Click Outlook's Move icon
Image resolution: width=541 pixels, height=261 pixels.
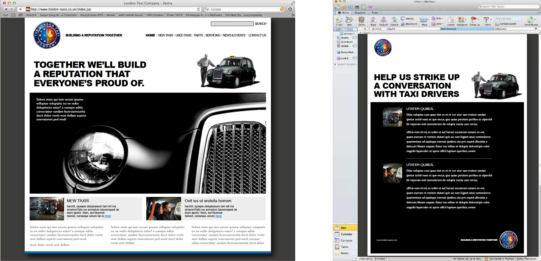pyautogui.click(x=424, y=21)
